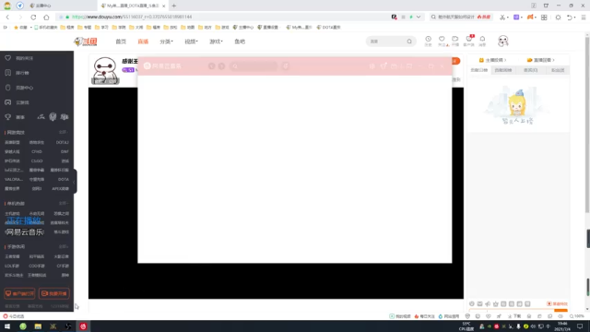590x332 pixels.
Task: Switch to the first browser tab 直播中心
Action: pos(62,6)
